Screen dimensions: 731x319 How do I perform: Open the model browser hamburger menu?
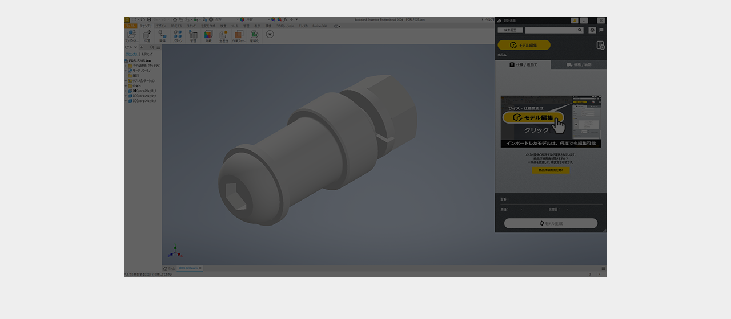(158, 47)
